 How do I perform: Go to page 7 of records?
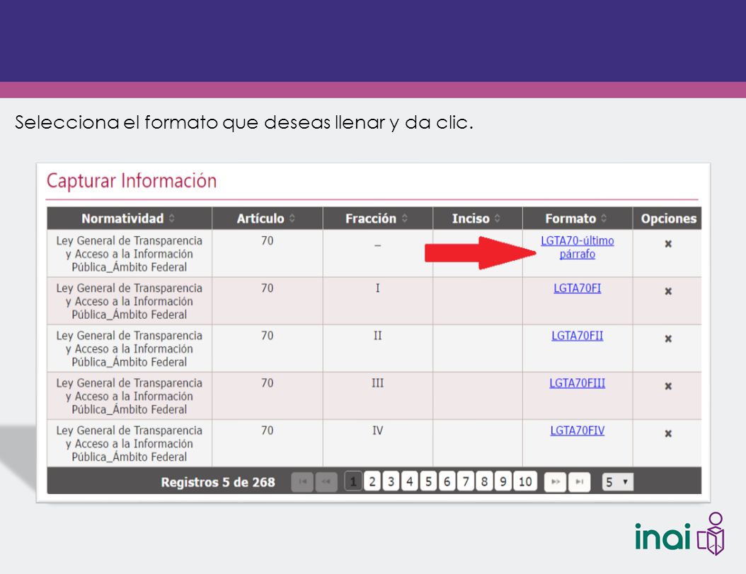click(465, 482)
